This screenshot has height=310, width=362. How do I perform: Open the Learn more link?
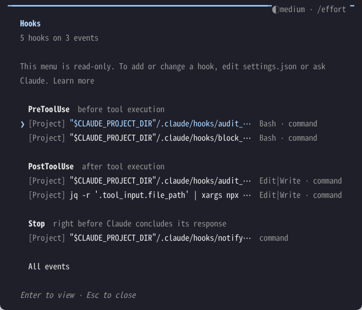tap(74, 81)
